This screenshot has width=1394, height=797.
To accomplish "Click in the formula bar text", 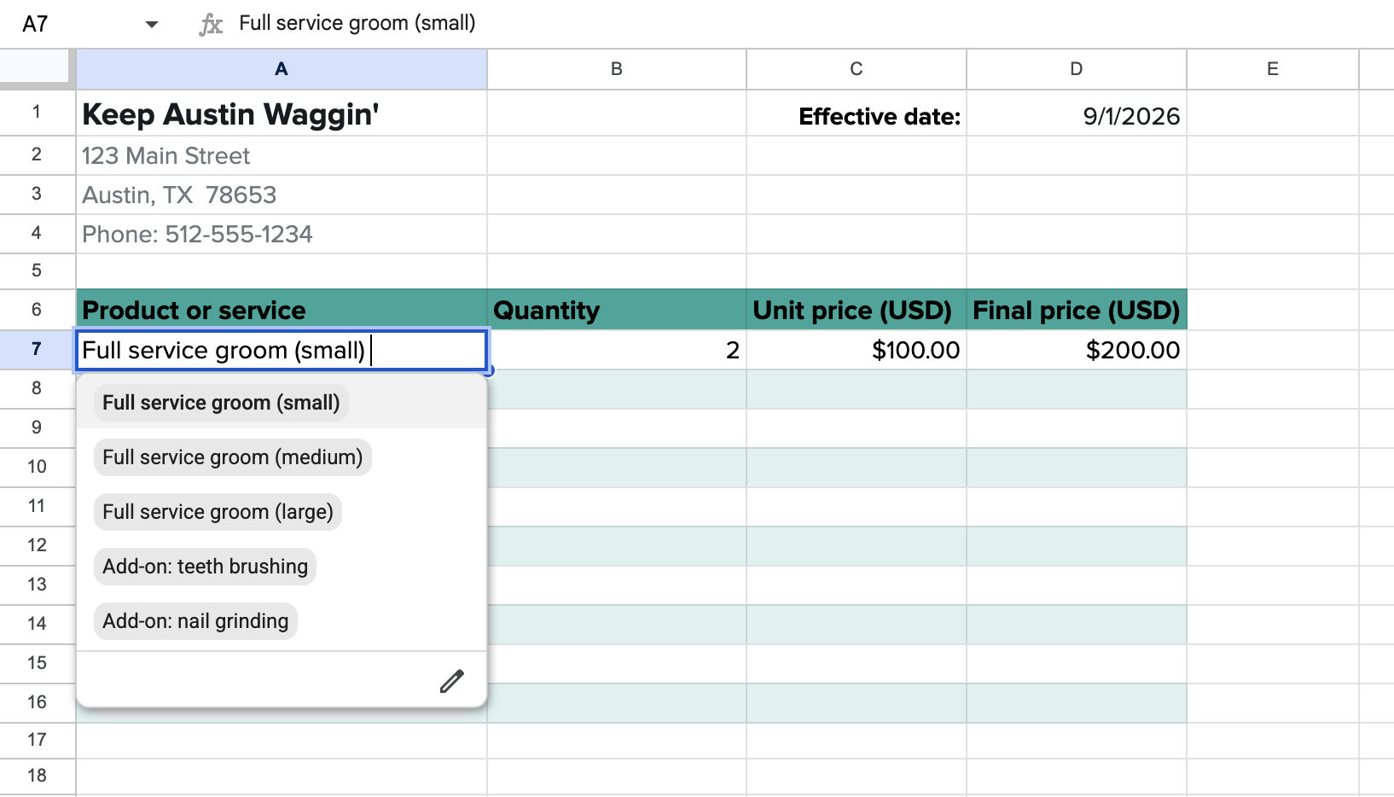I will pos(357,23).
